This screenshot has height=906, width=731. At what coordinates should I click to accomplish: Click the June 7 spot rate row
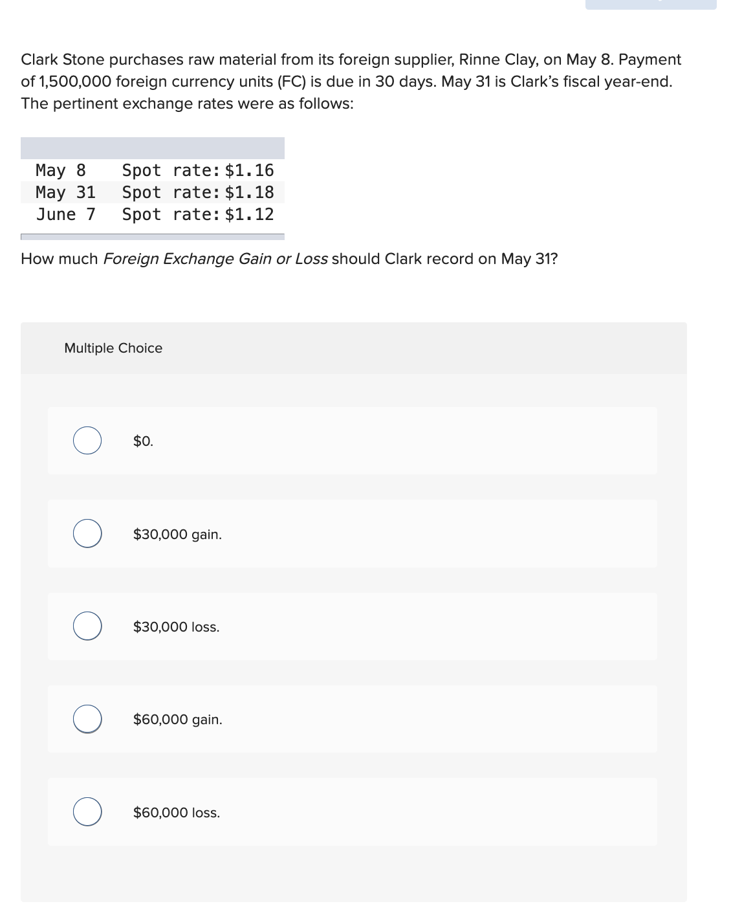tap(153, 214)
